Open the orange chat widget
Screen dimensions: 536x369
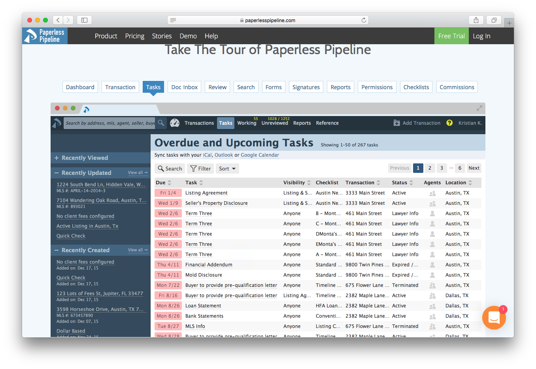pos(494,318)
